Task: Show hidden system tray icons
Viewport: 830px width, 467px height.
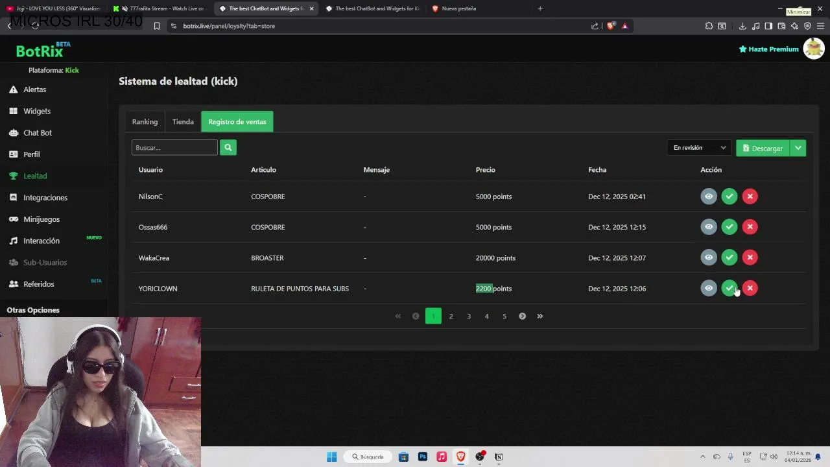Action: (702, 457)
